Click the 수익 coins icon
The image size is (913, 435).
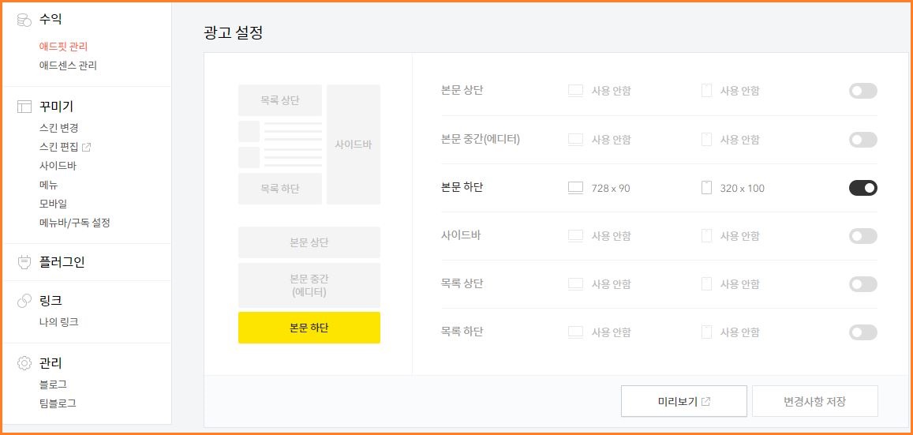(24, 21)
